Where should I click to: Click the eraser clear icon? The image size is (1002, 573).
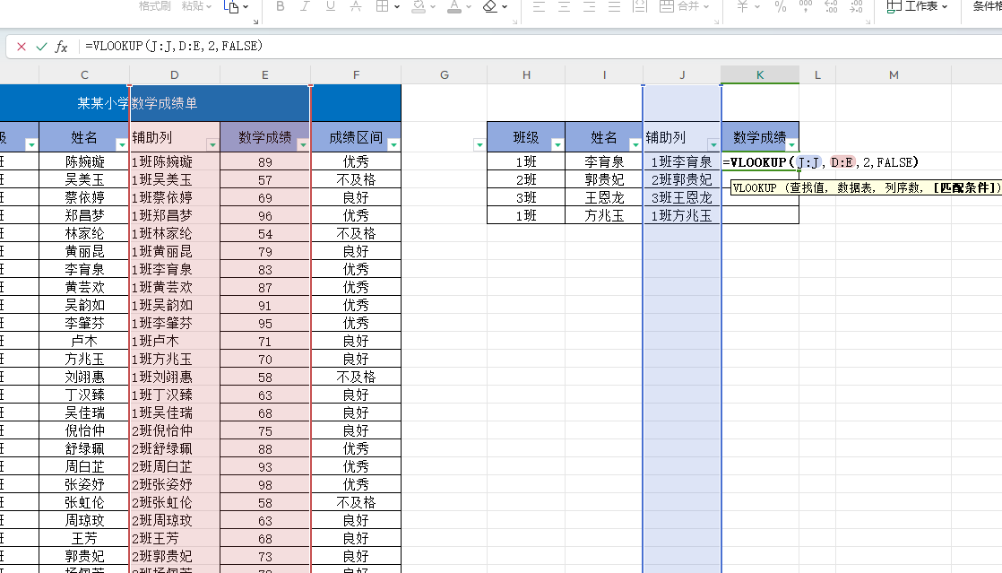490,6
